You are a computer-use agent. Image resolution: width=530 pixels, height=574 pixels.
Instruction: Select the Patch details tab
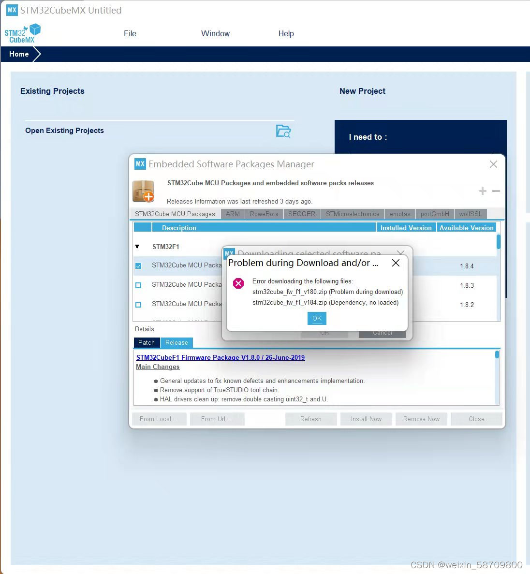pos(147,343)
